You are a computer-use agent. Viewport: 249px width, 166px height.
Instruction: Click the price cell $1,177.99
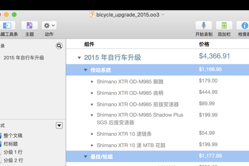(210, 156)
